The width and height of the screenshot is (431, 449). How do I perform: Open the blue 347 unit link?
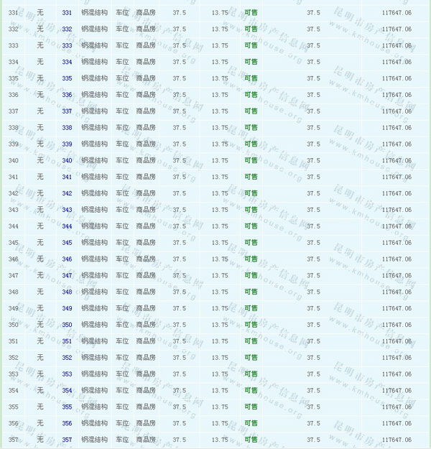[x=67, y=276]
